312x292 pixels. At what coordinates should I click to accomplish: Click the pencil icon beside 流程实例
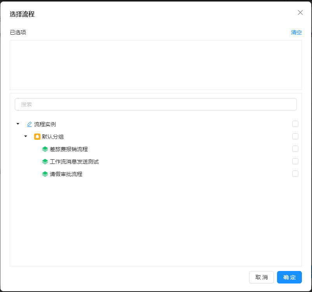(30, 124)
